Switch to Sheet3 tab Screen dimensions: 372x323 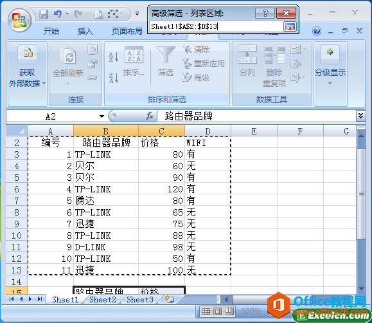pyautogui.click(x=140, y=299)
